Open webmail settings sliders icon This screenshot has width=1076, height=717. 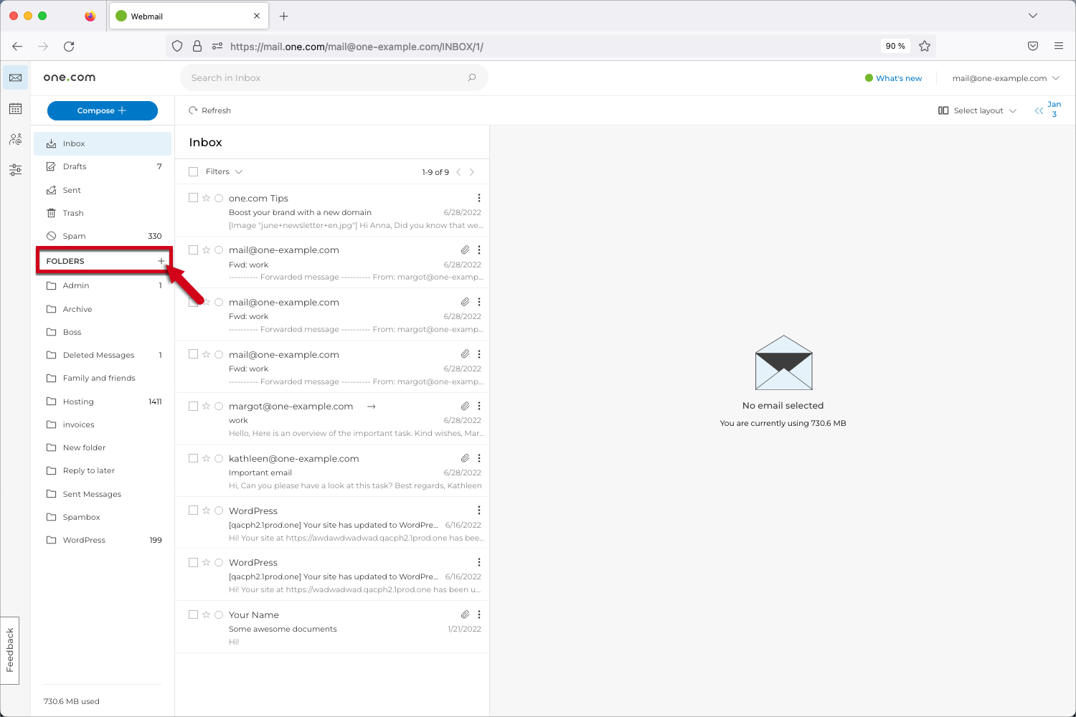(15, 169)
